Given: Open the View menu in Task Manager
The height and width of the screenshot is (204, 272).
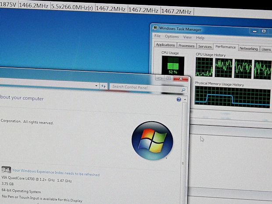Looking at the screenshot, I should pos(187,38).
